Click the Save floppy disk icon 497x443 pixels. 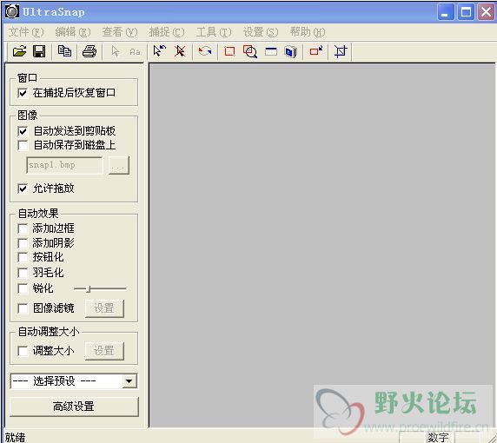point(39,51)
